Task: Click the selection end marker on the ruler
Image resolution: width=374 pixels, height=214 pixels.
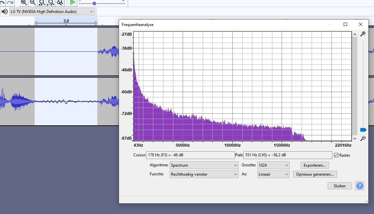Action: [96, 23]
